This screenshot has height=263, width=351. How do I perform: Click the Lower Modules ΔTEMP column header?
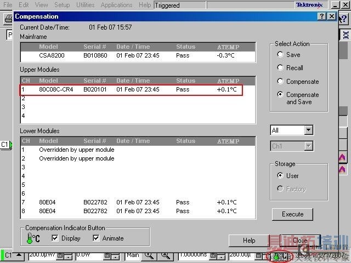228,141
